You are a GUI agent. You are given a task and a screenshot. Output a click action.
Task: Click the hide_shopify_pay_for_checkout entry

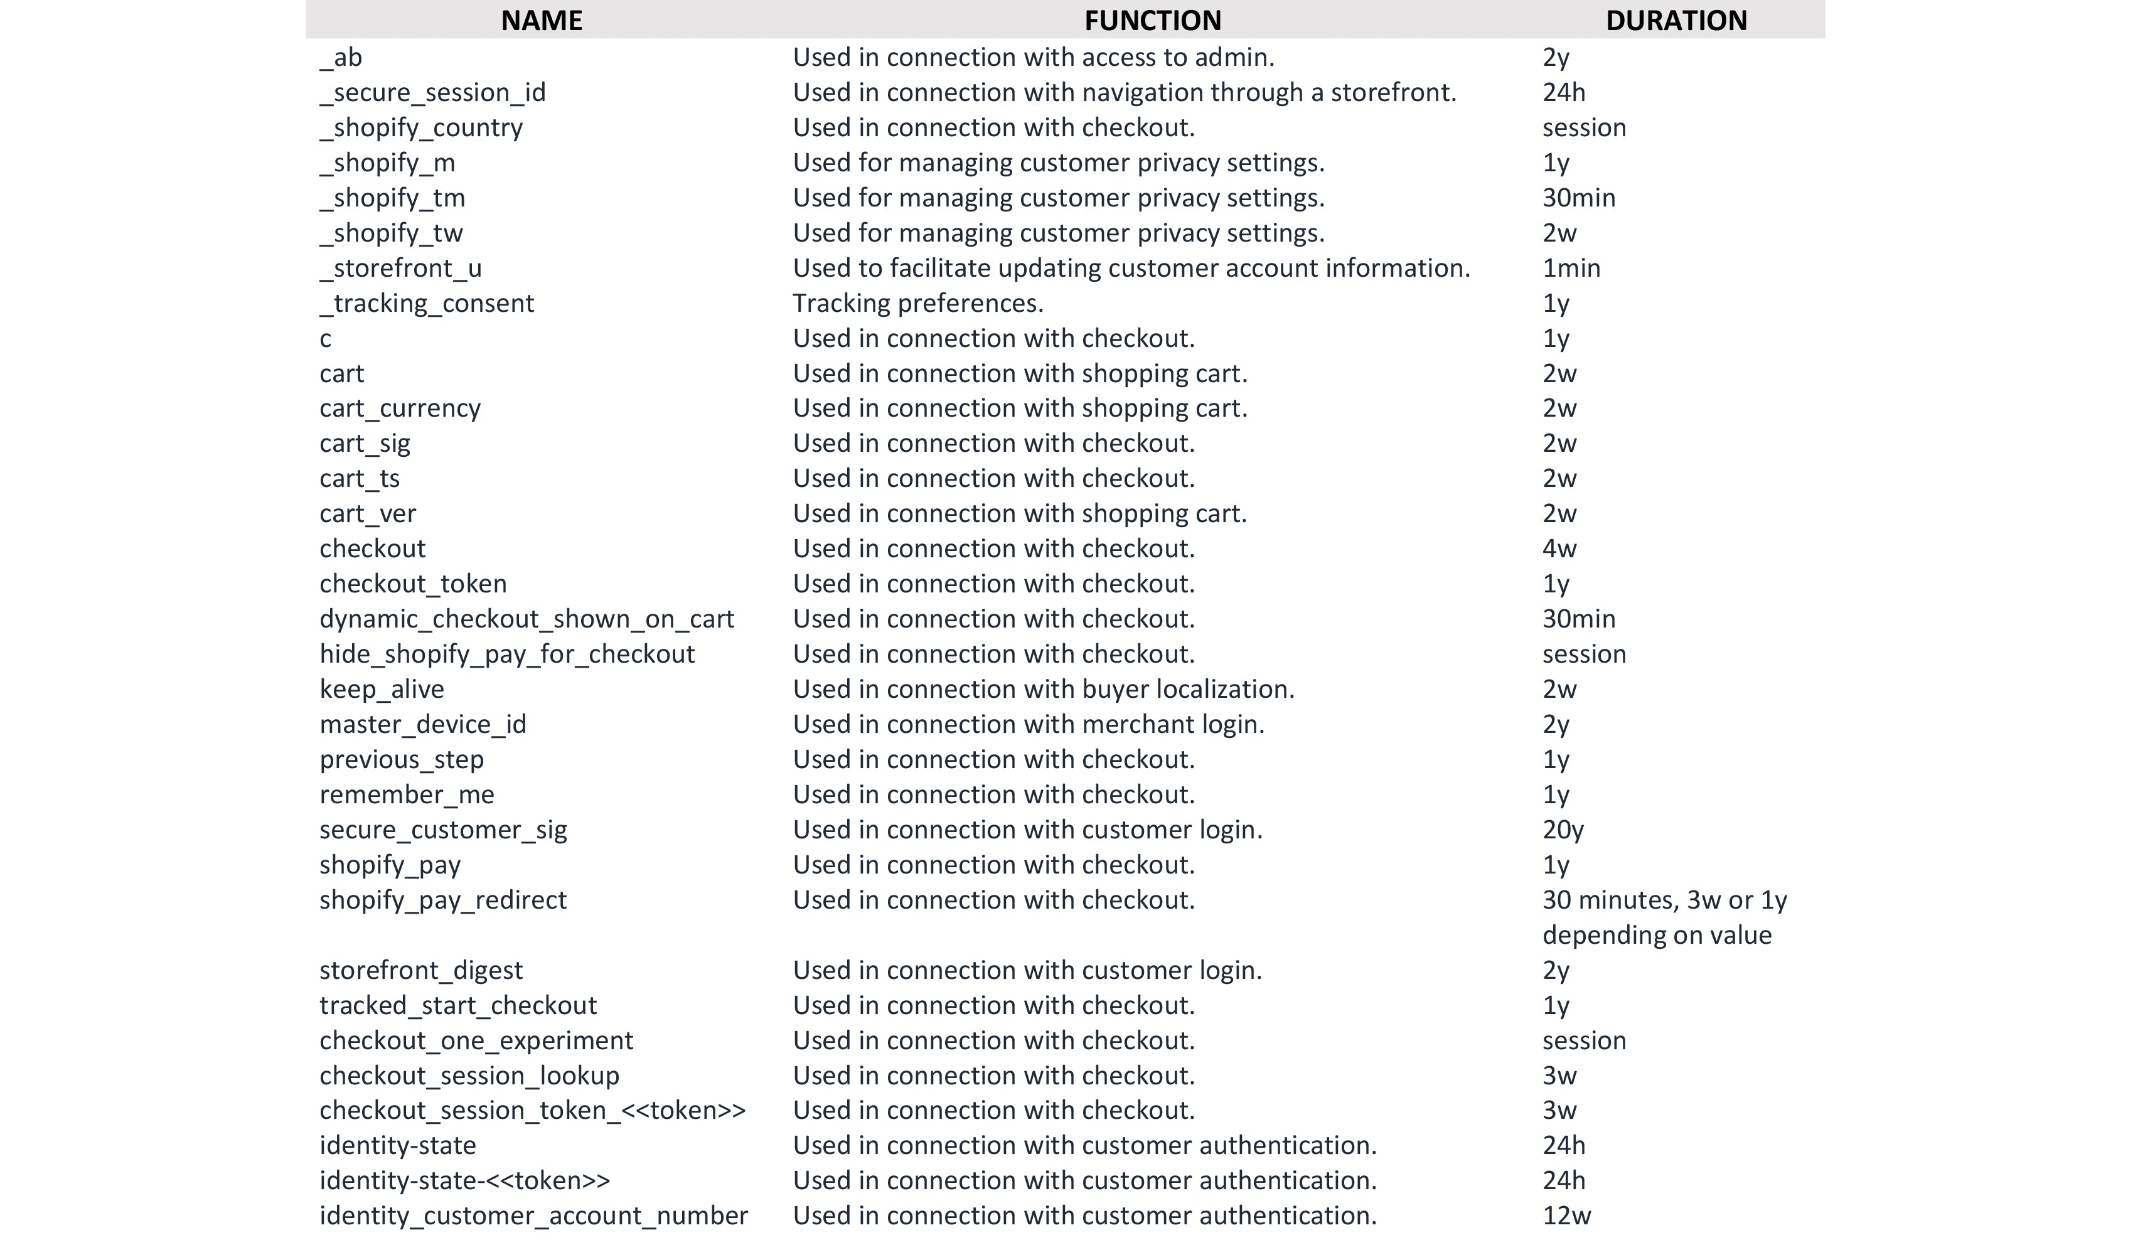click(x=507, y=655)
